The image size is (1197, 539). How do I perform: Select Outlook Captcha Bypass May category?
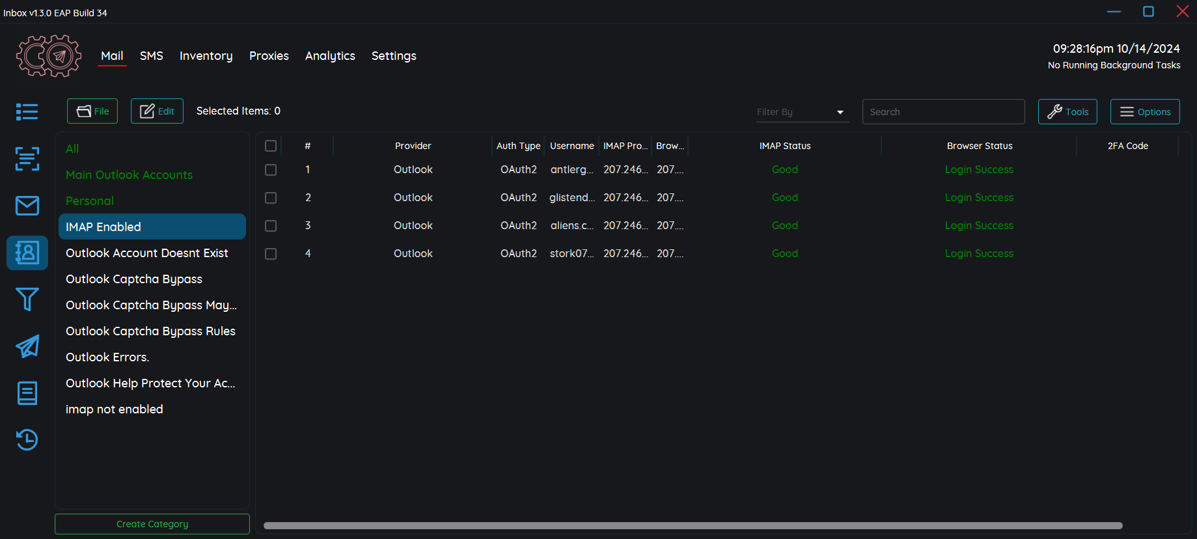tap(151, 305)
